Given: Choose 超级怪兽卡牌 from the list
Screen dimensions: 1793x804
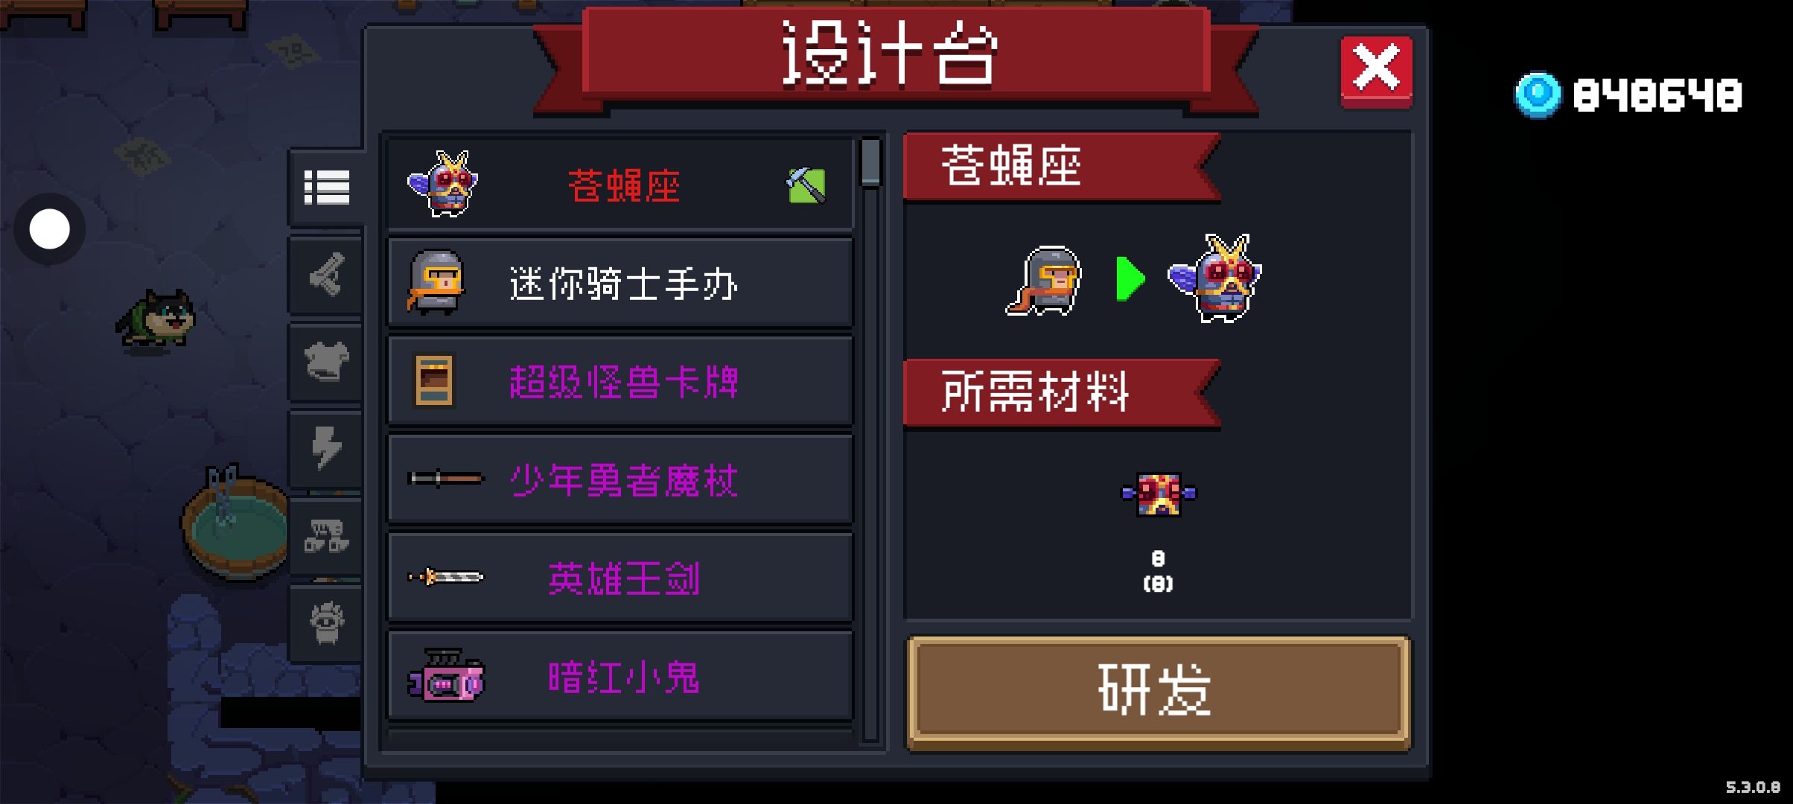Looking at the screenshot, I should click(x=620, y=381).
